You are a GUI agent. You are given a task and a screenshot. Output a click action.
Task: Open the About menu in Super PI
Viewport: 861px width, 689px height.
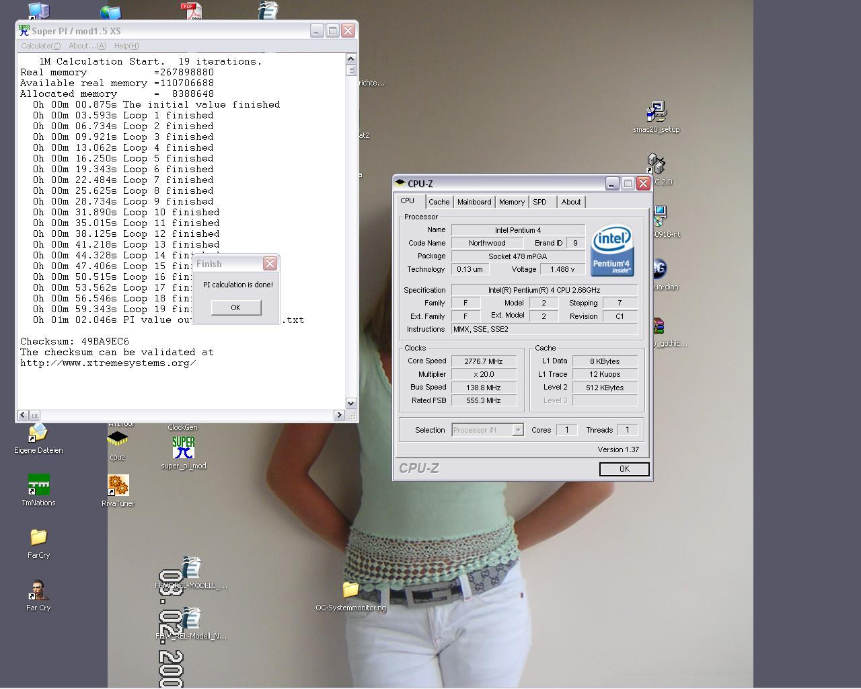pos(87,46)
